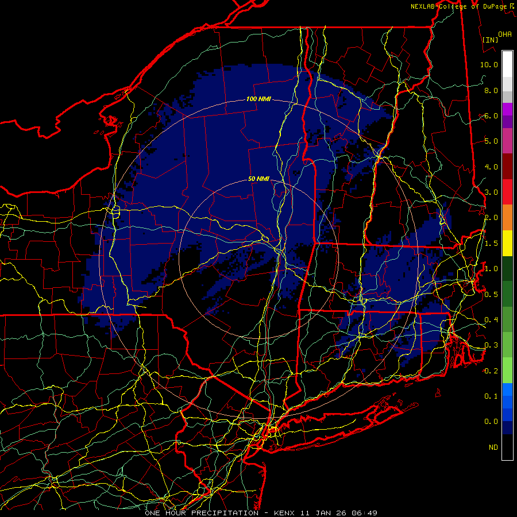
Task: Click the "OHA" product code label
Action: pyautogui.click(x=505, y=34)
